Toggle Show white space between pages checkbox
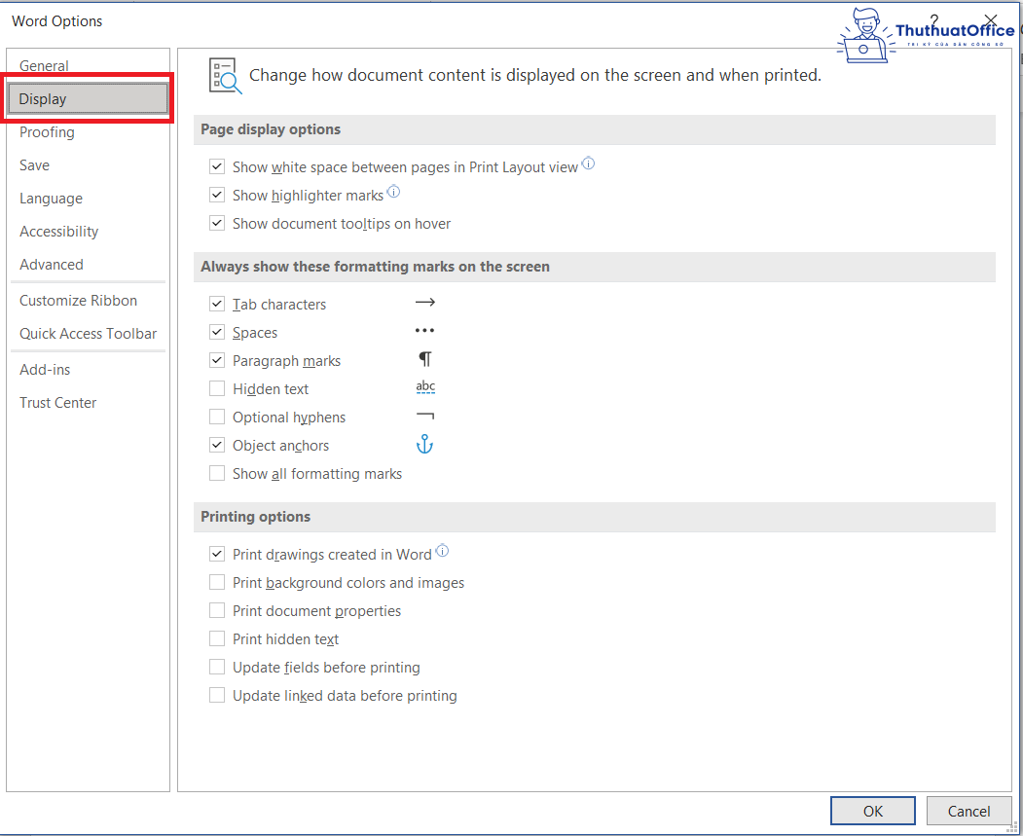1023x836 pixels. [217, 167]
